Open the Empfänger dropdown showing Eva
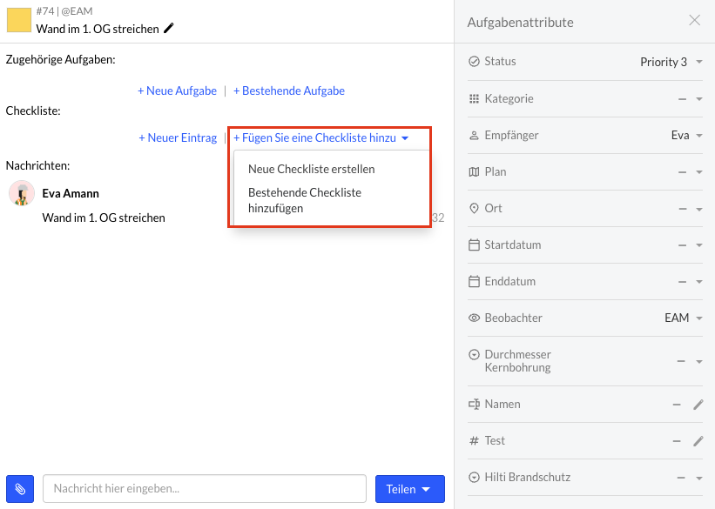The width and height of the screenshot is (715, 509). tap(687, 136)
